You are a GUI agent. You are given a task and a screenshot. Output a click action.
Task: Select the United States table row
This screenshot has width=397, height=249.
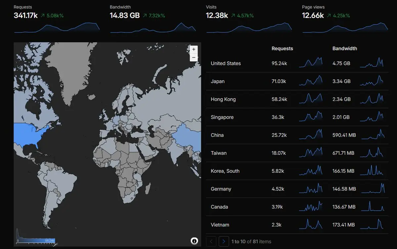pyautogui.click(x=297, y=63)
